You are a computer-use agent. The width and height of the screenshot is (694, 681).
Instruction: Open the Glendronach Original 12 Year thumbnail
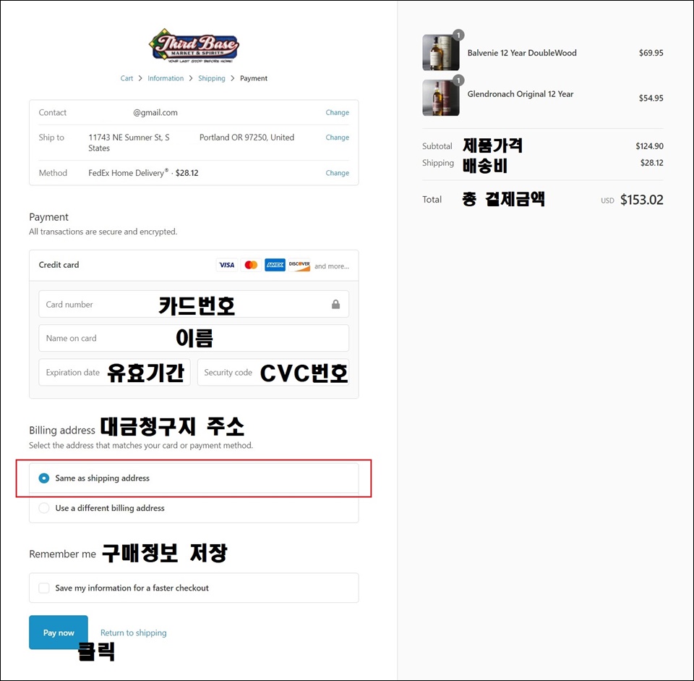coord(441,98)
